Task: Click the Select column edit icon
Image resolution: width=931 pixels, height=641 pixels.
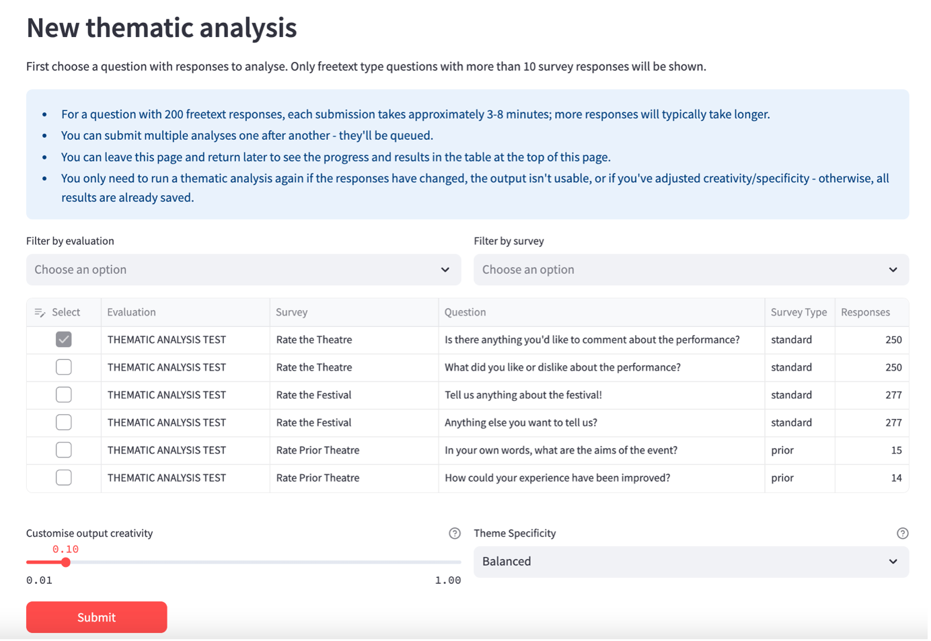Action: tap(40, 313)
